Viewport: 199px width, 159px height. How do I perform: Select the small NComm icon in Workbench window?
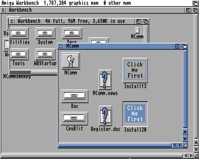click(x=137, y=30)
